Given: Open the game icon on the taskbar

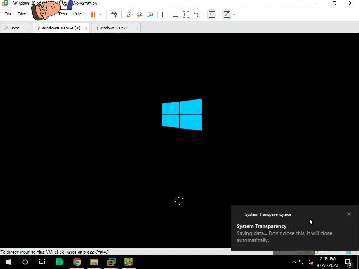Looking at the screenshot, I should [128, 262].
